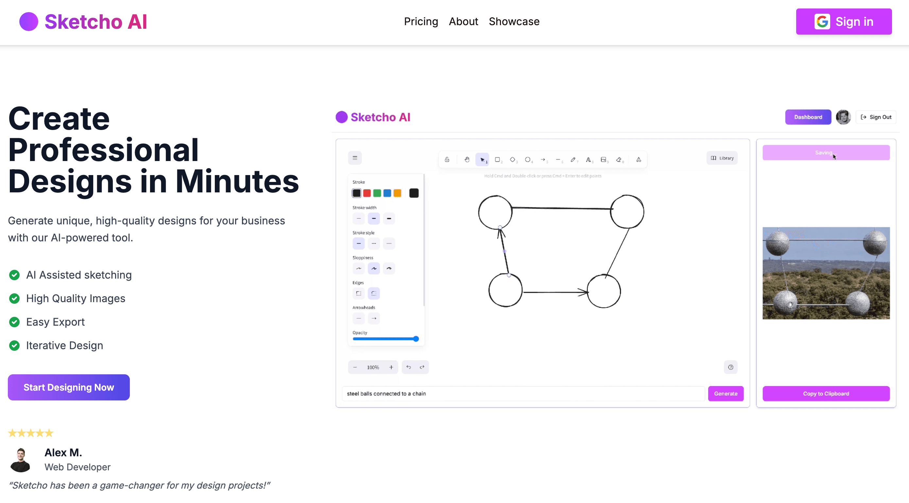This screenshot has height=503, width=909.
Task: Click the purple Sketcho AI header logo circle
Action: click(x=28, y=22)
